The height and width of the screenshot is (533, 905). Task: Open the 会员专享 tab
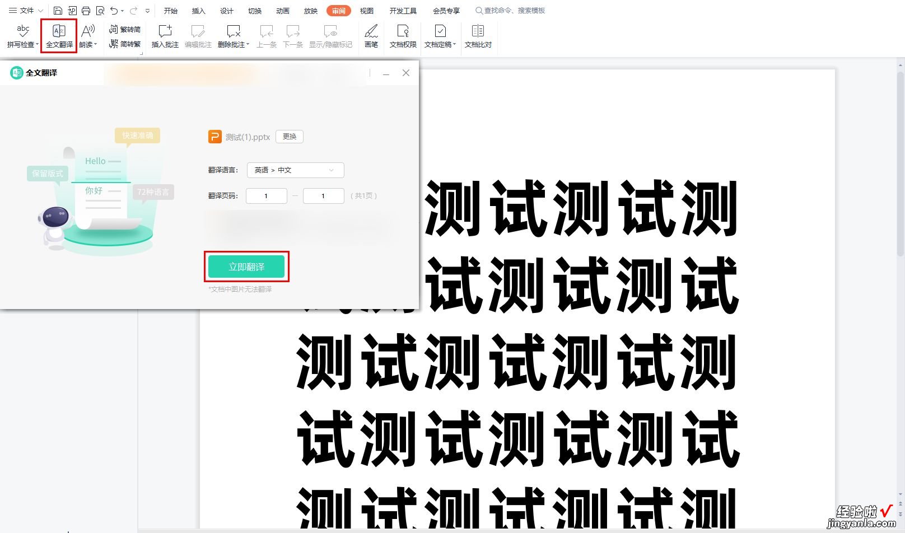coord(446,11)
